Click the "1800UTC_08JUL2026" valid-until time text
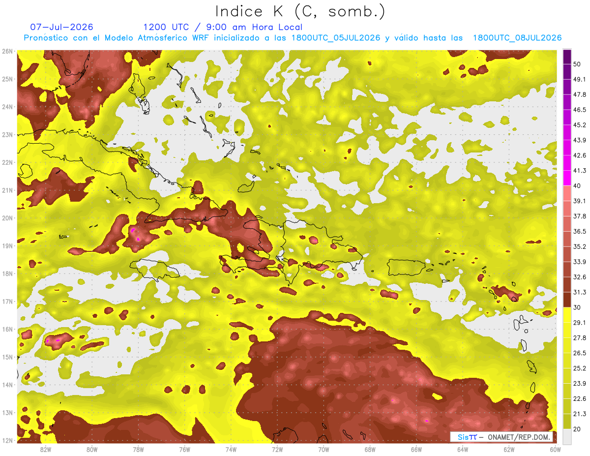The width and height of the screenshot is (590, 456). click(517, 38)
